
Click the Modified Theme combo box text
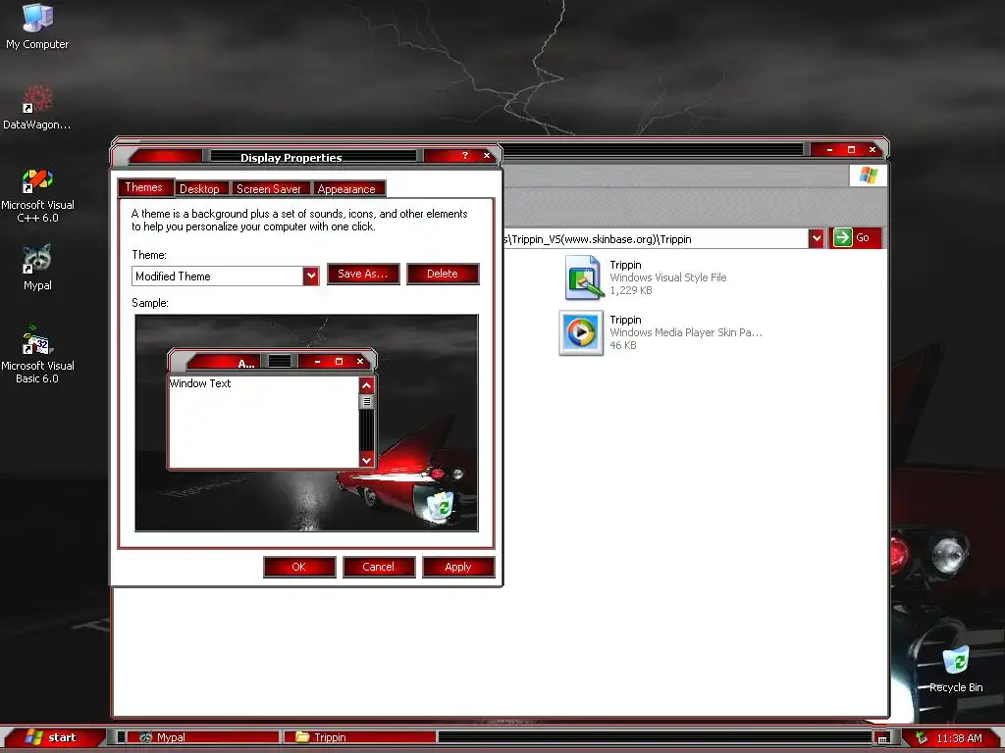tap(173, 276)
